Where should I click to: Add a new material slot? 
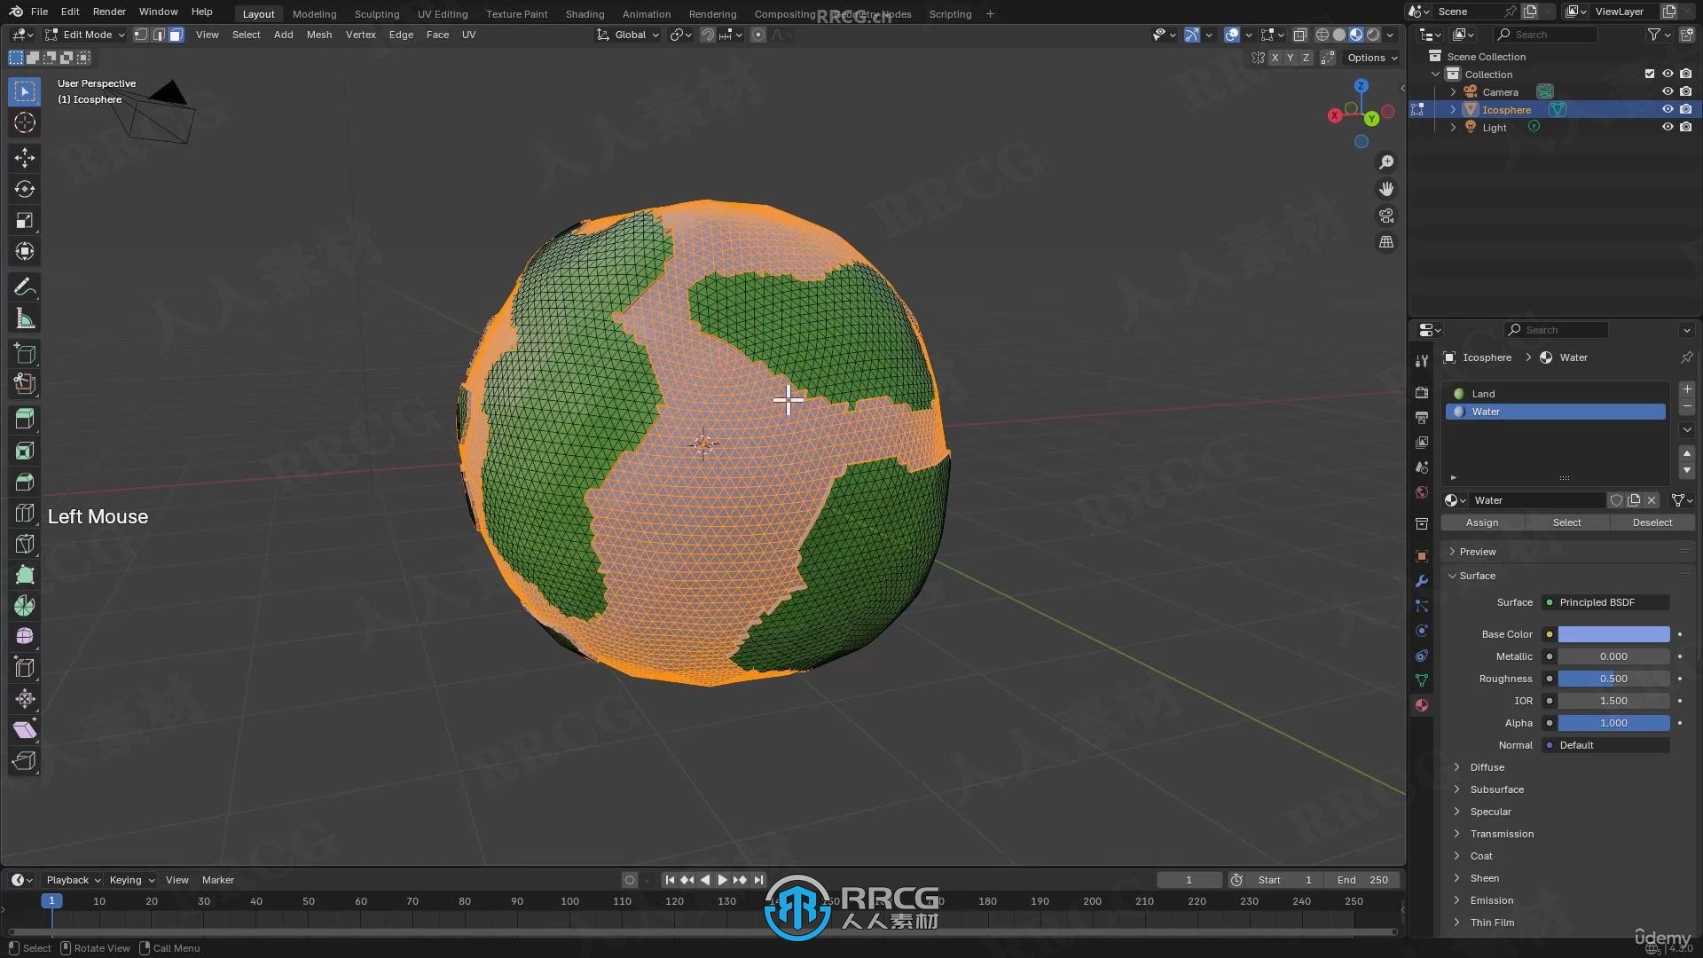click(x=1687, y=389)
